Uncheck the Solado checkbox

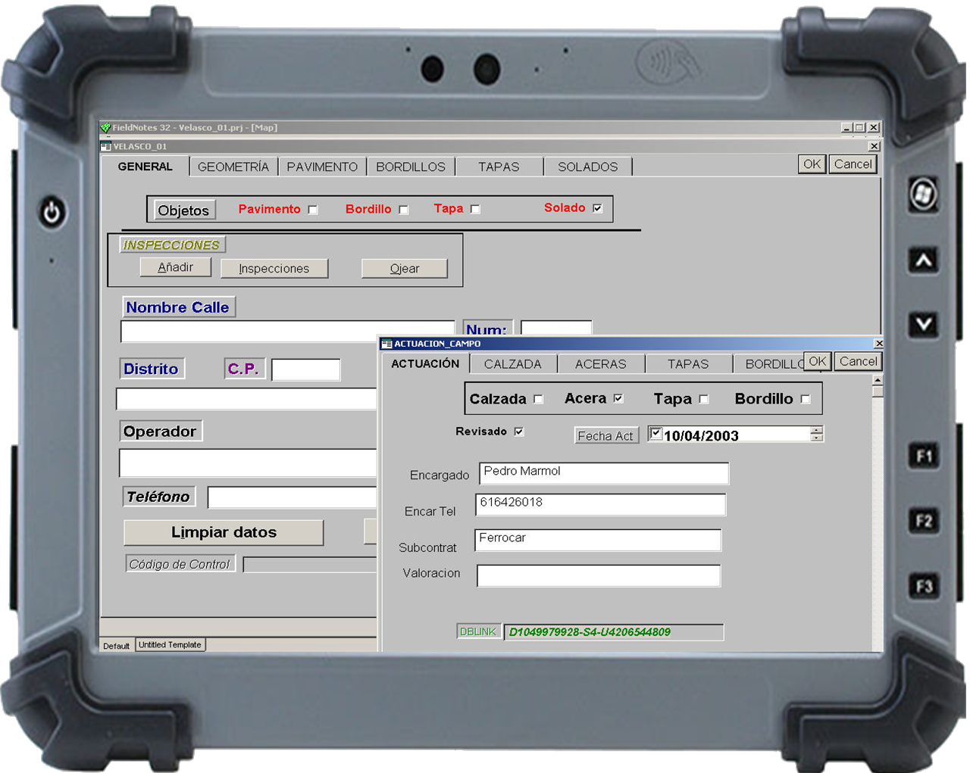tap(598, 208)
